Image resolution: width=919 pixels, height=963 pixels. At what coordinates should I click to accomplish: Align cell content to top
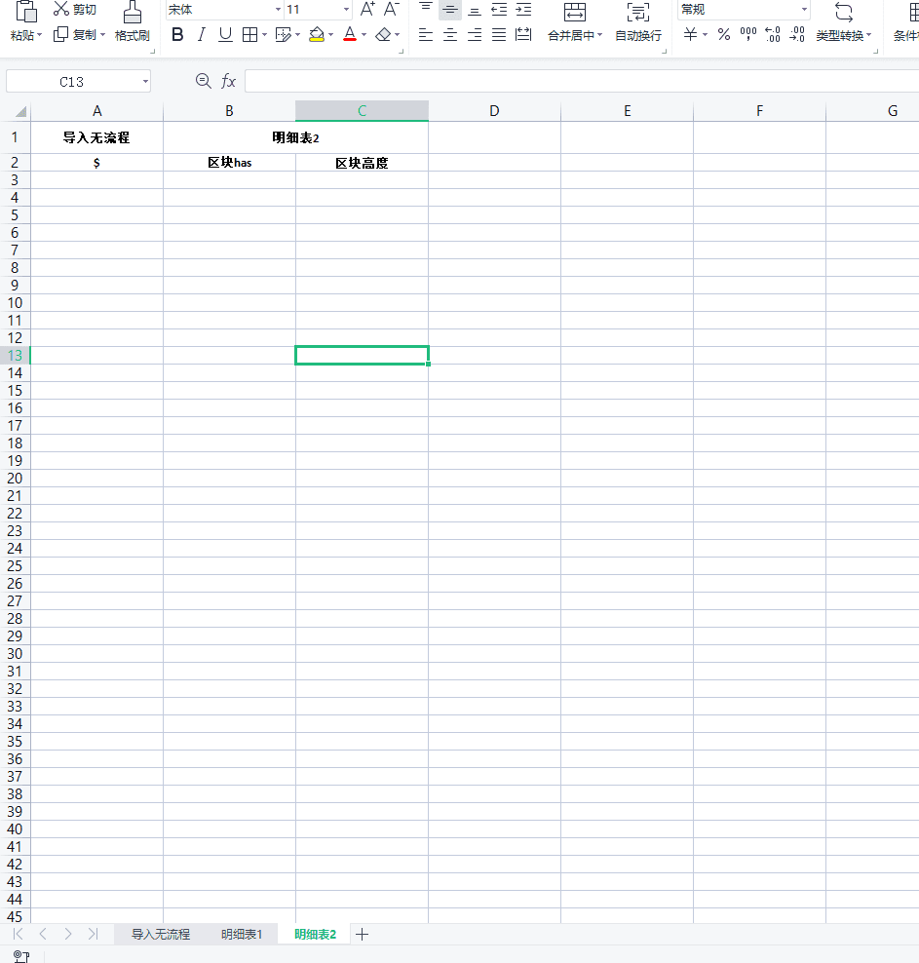tap(426, 9)
